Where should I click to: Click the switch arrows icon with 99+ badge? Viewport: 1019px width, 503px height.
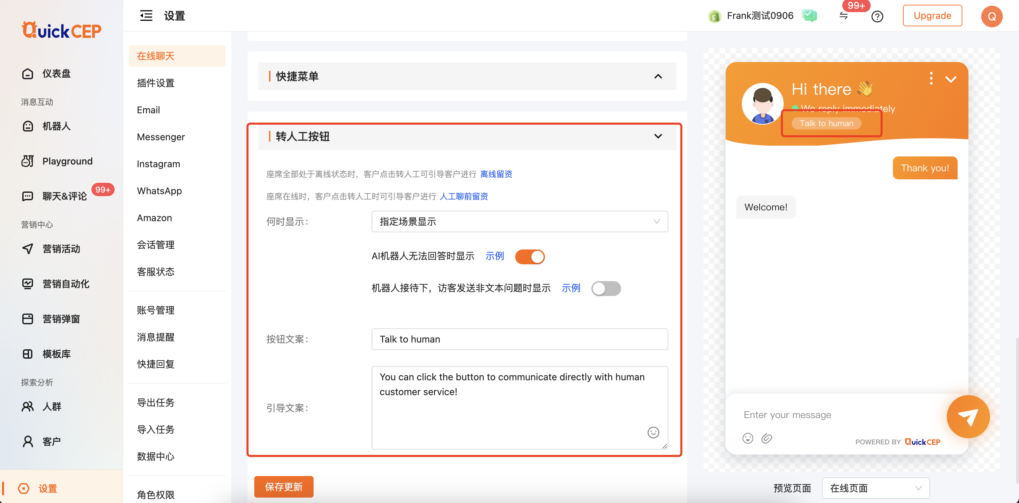[x=843, y=16]
